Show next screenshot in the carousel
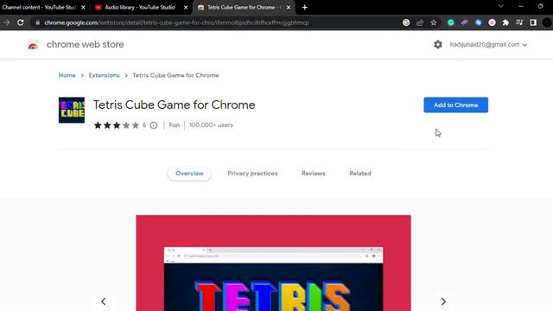 click(443, 301)
